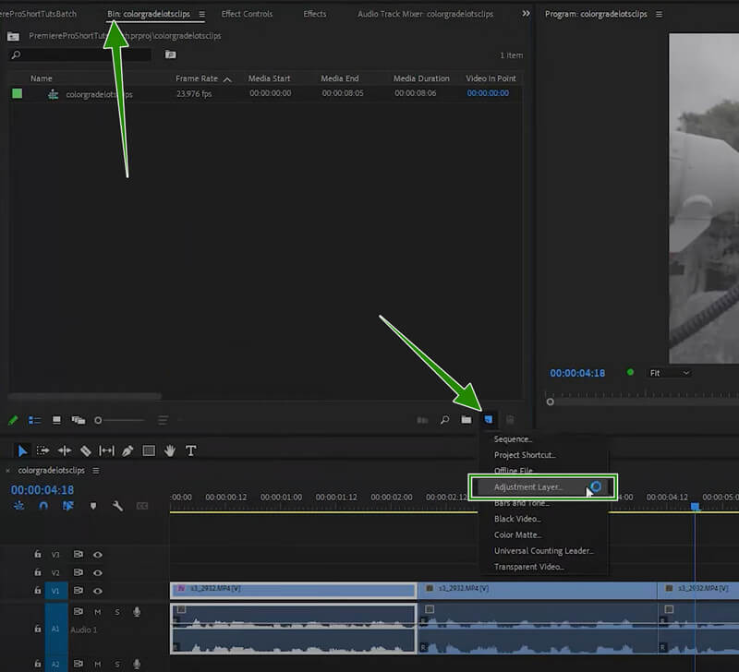
Task: Hide the V1 track output
Action: [97, 591]
